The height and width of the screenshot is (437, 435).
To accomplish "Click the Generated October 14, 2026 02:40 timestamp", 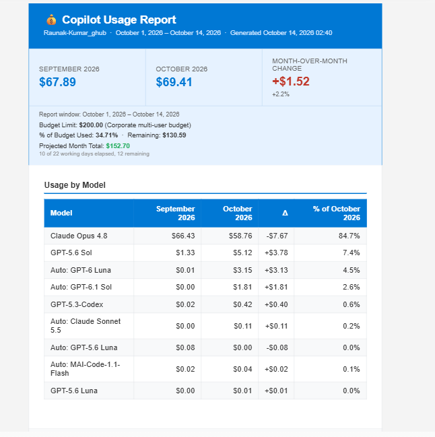I will pos(281,33).
